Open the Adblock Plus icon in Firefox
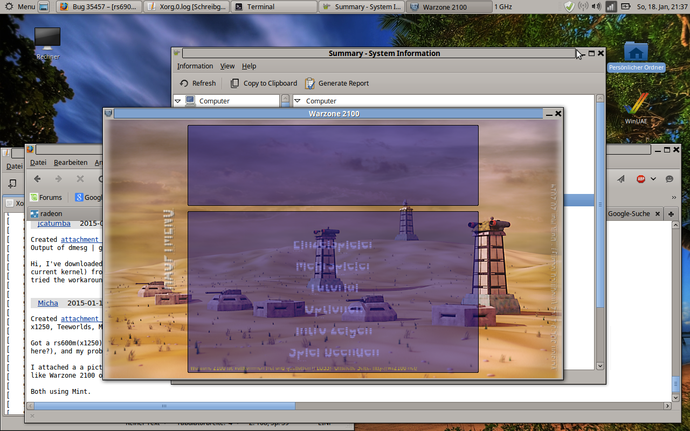The height and width of the screenshot is (431, 690). 641,179
